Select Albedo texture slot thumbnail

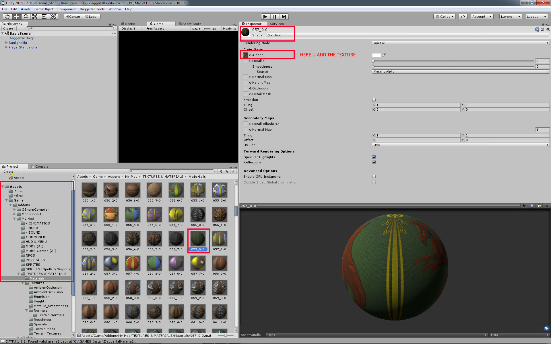click(246, 55)
